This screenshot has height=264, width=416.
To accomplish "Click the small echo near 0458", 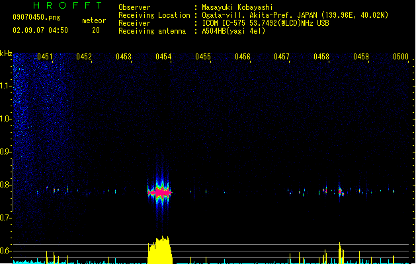I will (341, 192).
